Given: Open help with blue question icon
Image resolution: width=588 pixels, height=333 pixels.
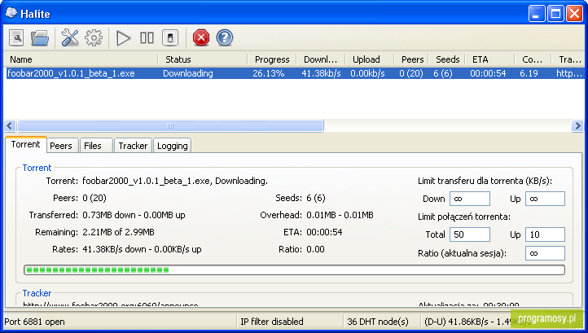Looking at the screenshot, I should pos(225,38).
